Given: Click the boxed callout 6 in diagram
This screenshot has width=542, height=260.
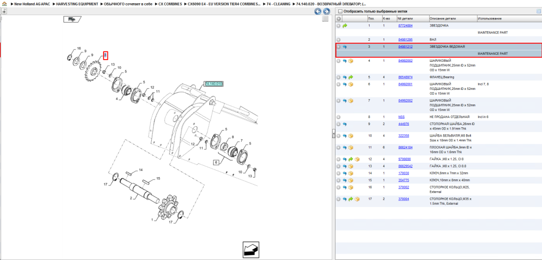Looking at the screenshot, I should 216,162.
